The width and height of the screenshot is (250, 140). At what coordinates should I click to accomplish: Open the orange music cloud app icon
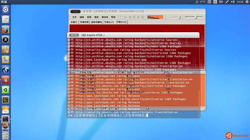[x=5, y=110]
